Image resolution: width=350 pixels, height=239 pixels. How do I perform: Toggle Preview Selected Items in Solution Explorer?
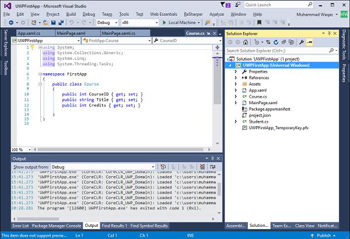click(x=309, y=42)
